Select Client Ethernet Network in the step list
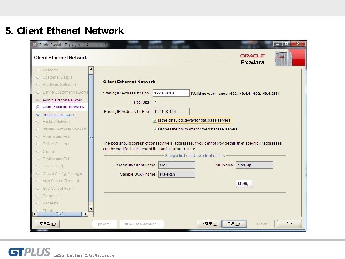The height and width of the screenshot is (259, 345). [63, 107]
